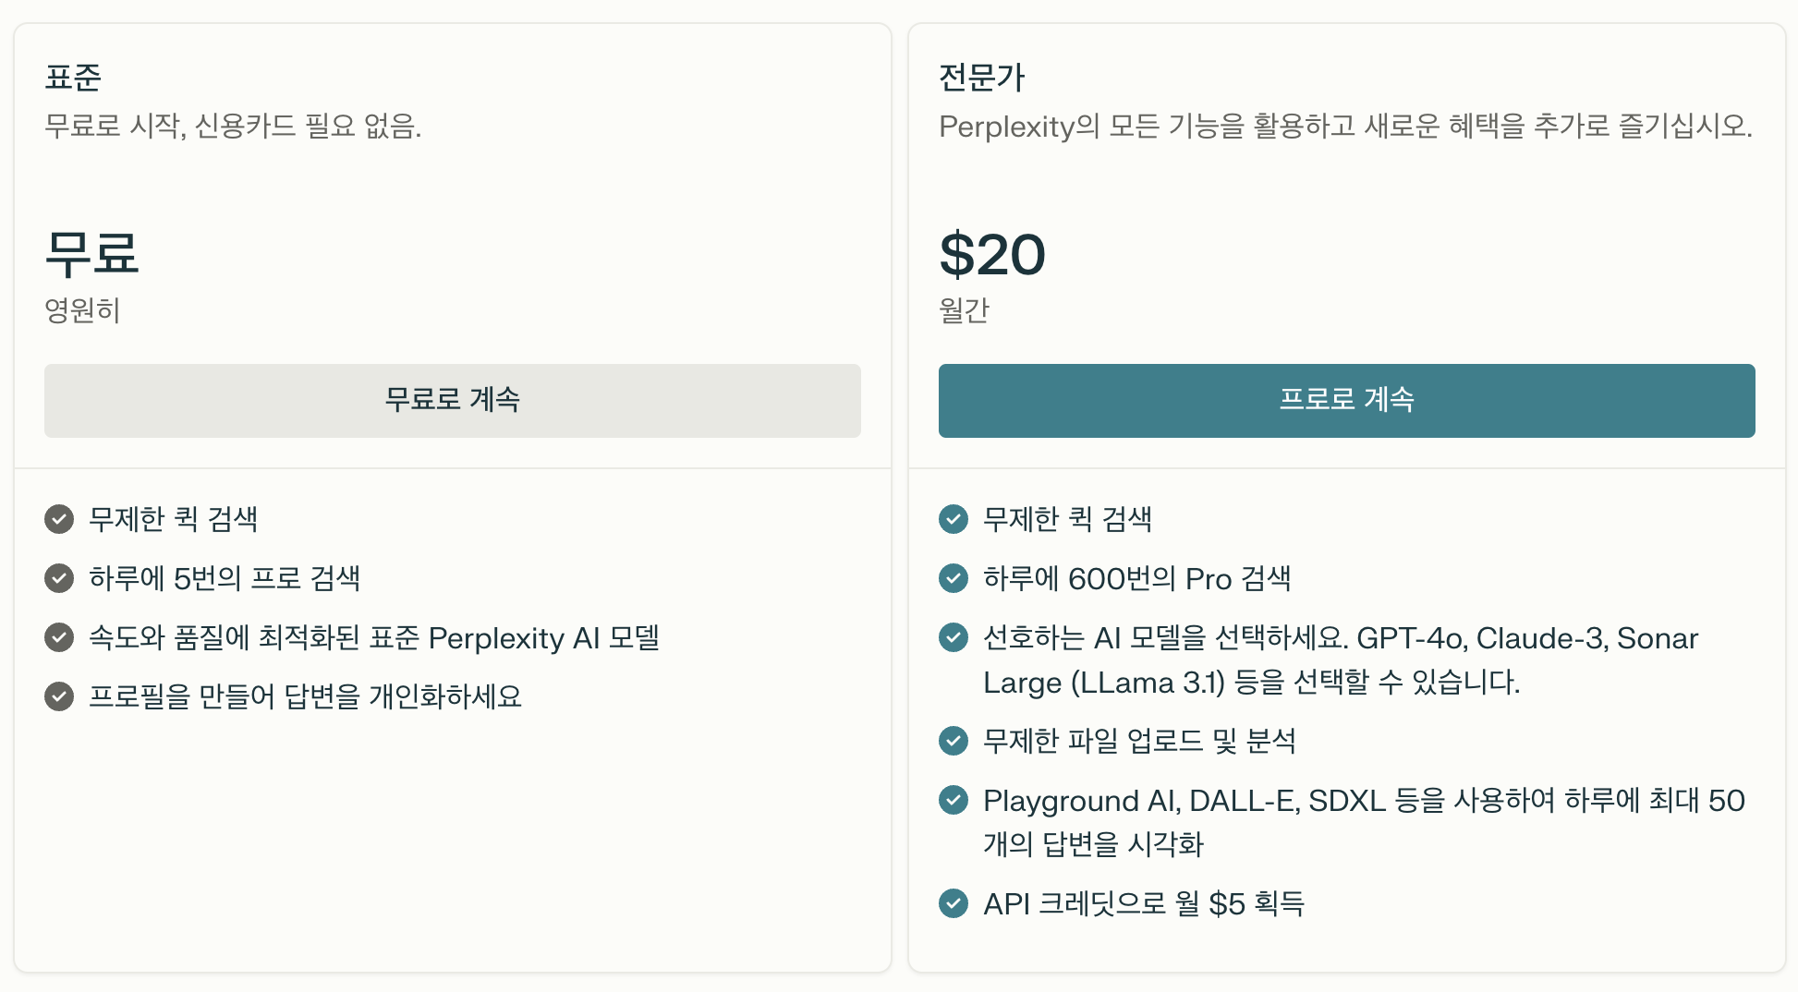Click the checkmark next to 하루에 600번의 Pro 검색

point(953,579)
